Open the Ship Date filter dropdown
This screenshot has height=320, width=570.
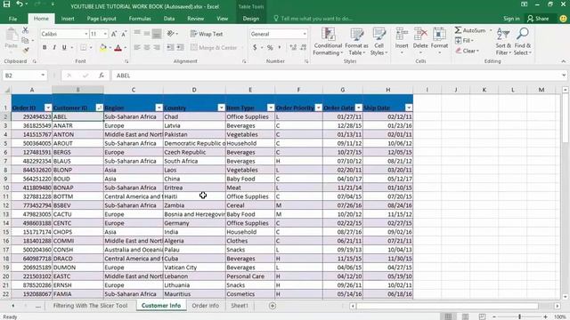point(409,108)
